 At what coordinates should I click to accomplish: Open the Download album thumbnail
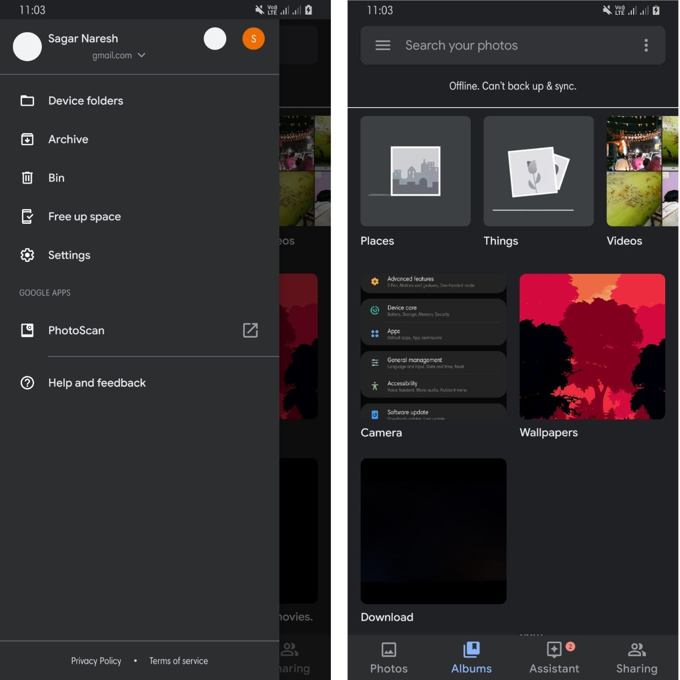click(433, 531)
